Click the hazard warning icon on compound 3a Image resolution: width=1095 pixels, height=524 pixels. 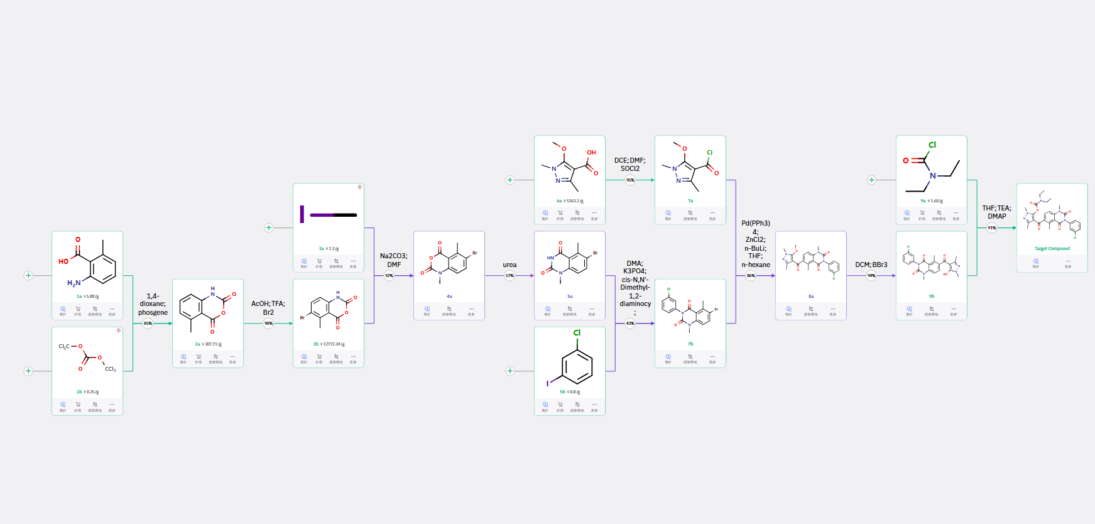point(360,187)
